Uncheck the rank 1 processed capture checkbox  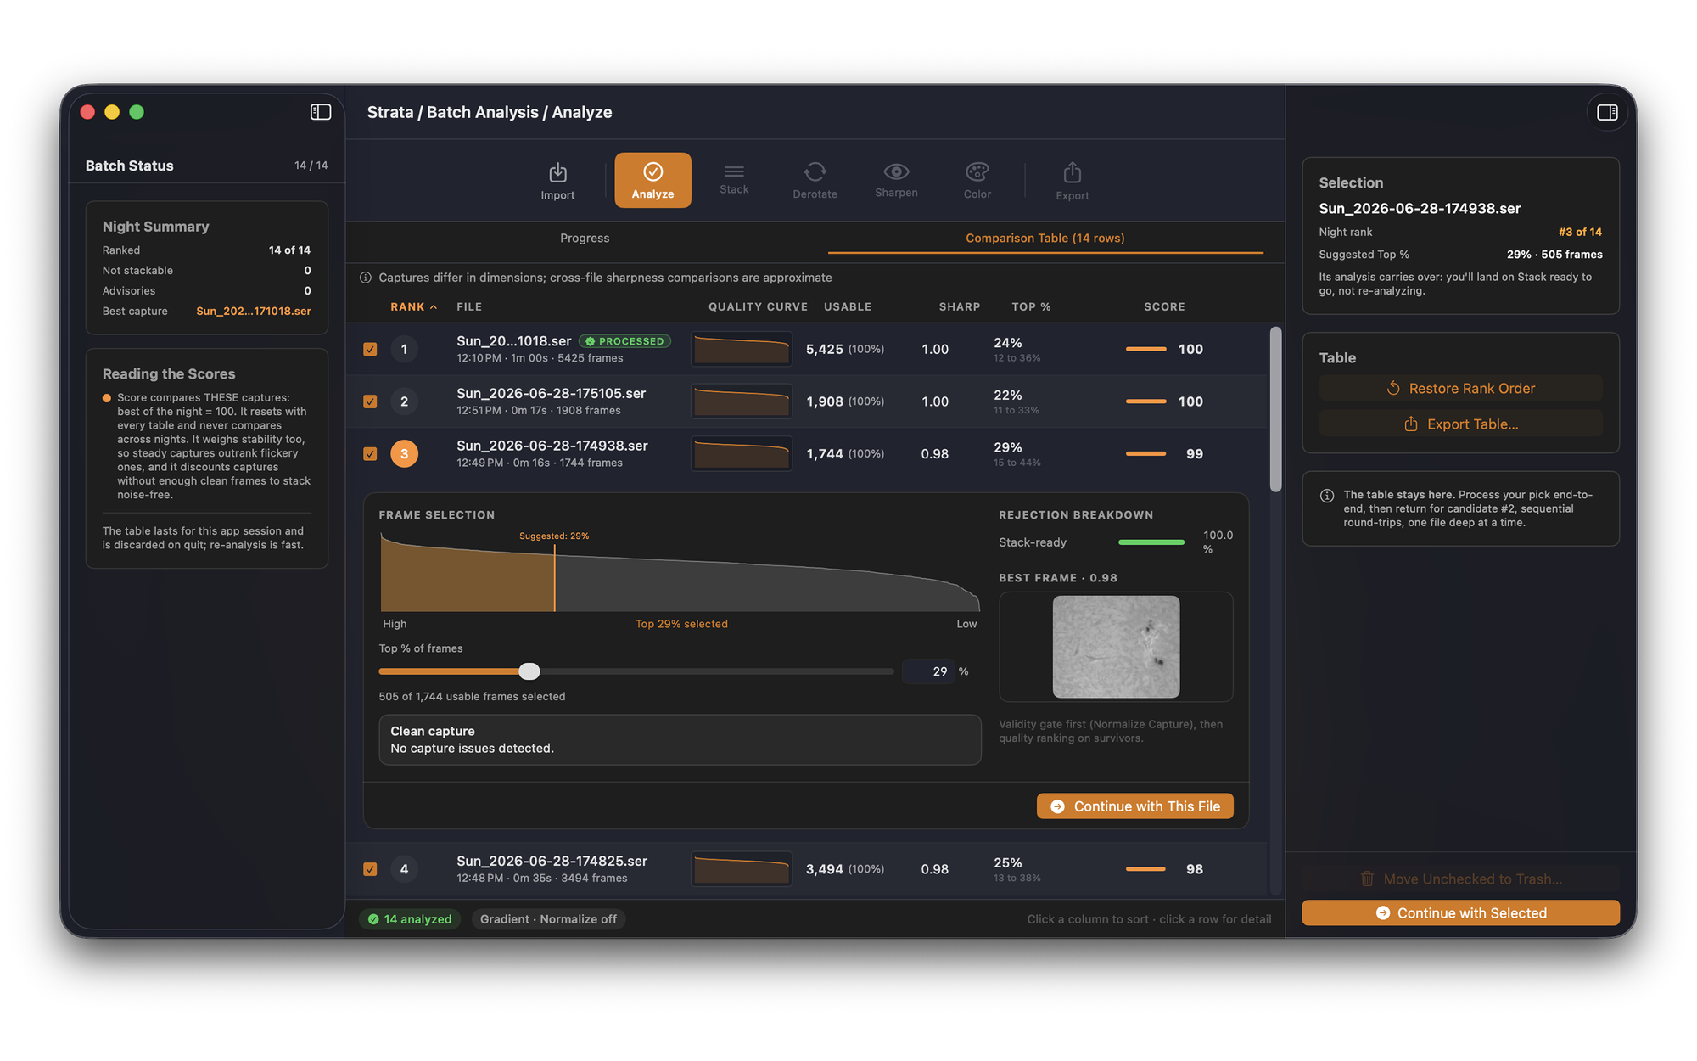[370, 349]
